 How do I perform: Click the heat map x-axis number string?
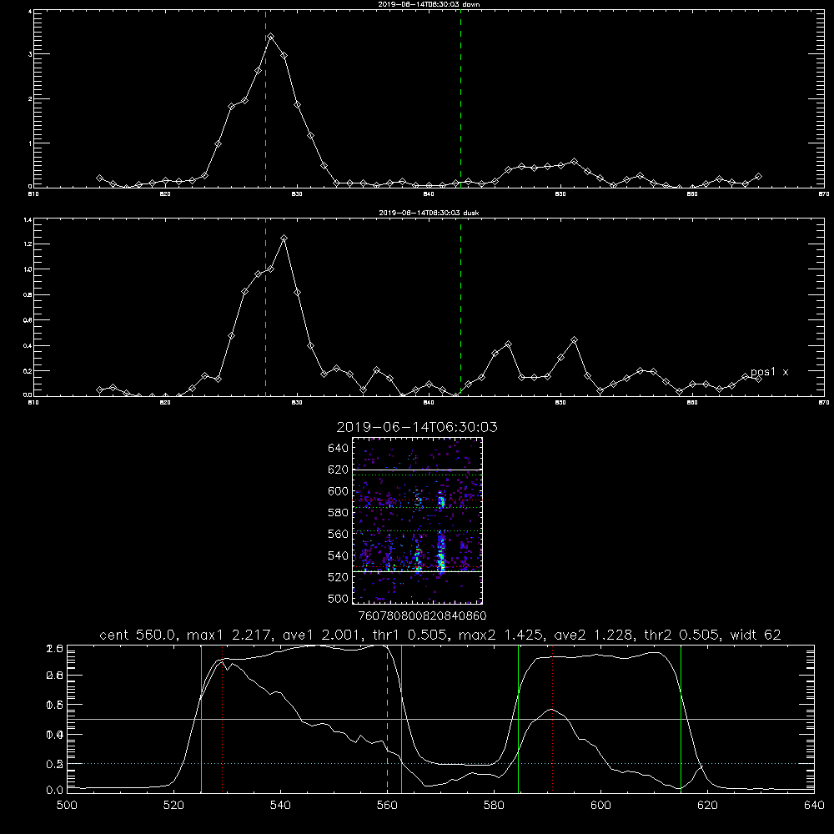coord(423,615)
